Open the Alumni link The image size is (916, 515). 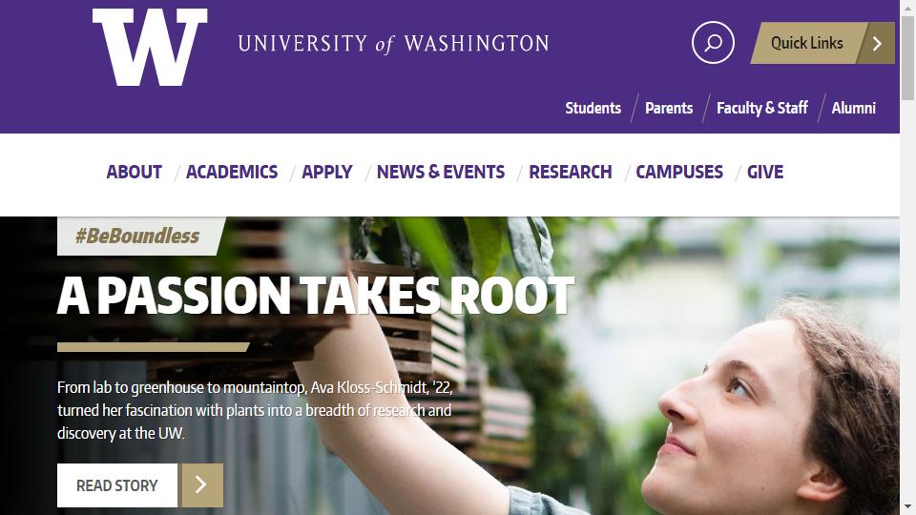853,108
